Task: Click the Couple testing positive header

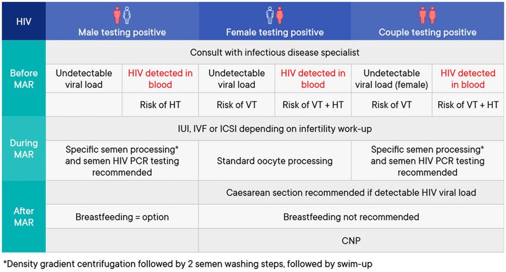Action: pos(427,32)
